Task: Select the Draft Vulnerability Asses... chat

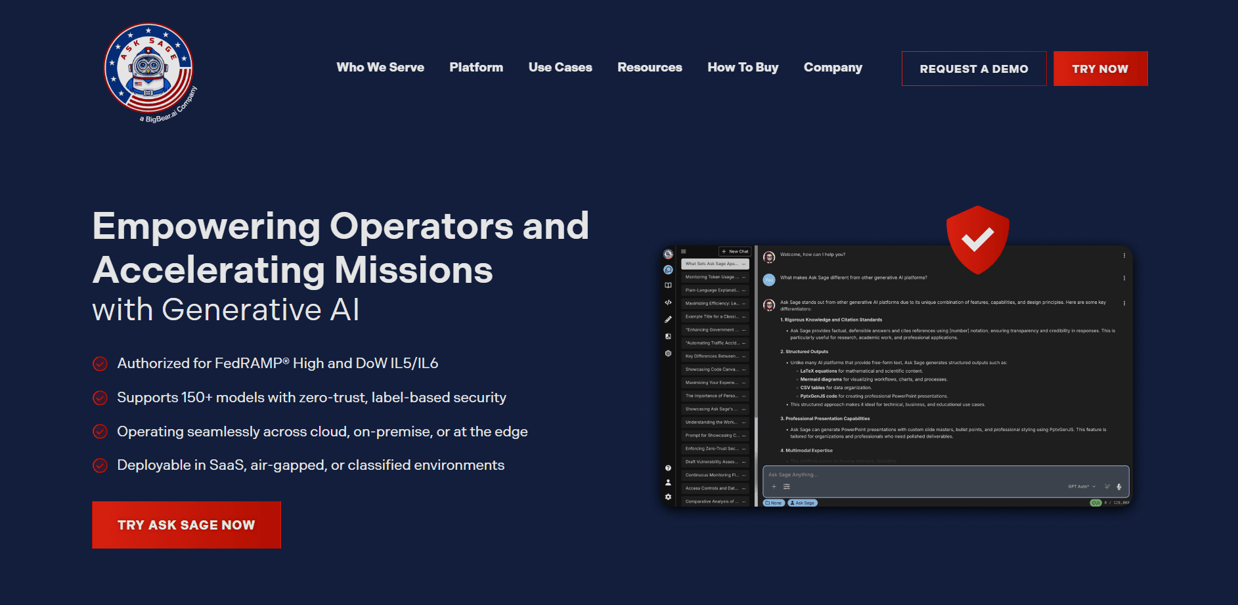Action: (715, 462)
